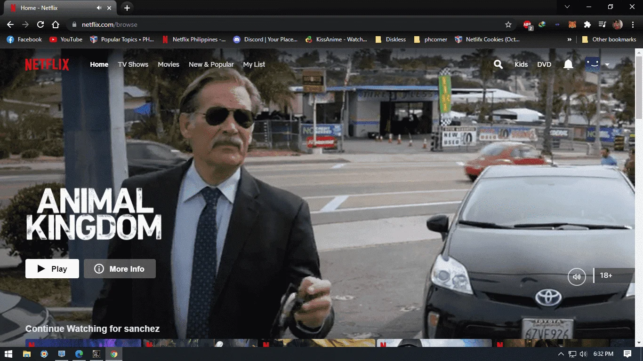The width and height of the screenshot is (643, 361).
Task: Open the Other bookmarks folder
Action: tap(609, 39)
